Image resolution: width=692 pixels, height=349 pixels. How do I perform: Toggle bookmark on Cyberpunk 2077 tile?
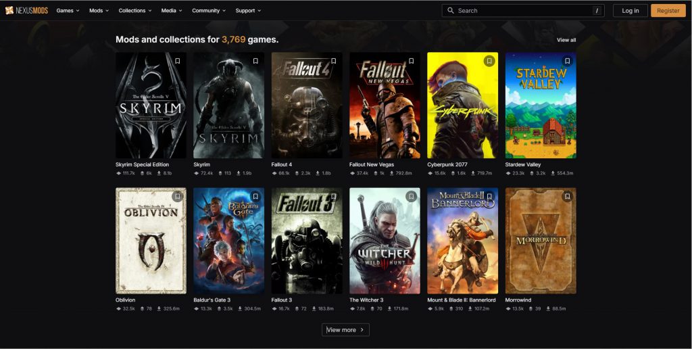click(x=489, y=61)
